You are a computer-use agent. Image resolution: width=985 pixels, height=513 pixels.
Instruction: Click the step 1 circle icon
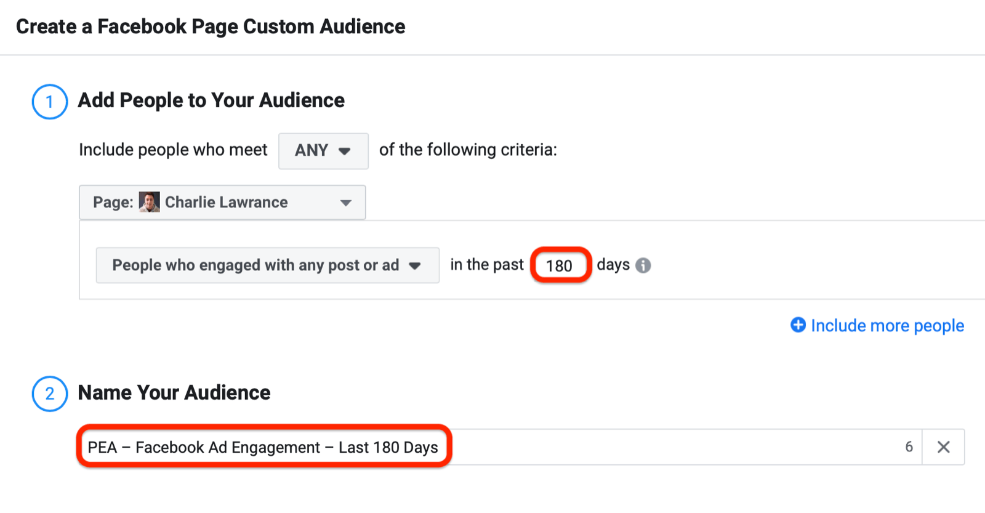49,102
